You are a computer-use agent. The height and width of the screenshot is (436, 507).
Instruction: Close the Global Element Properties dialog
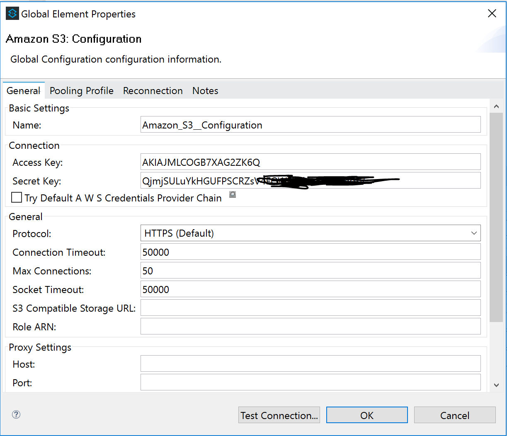click(x=492, y=14)
